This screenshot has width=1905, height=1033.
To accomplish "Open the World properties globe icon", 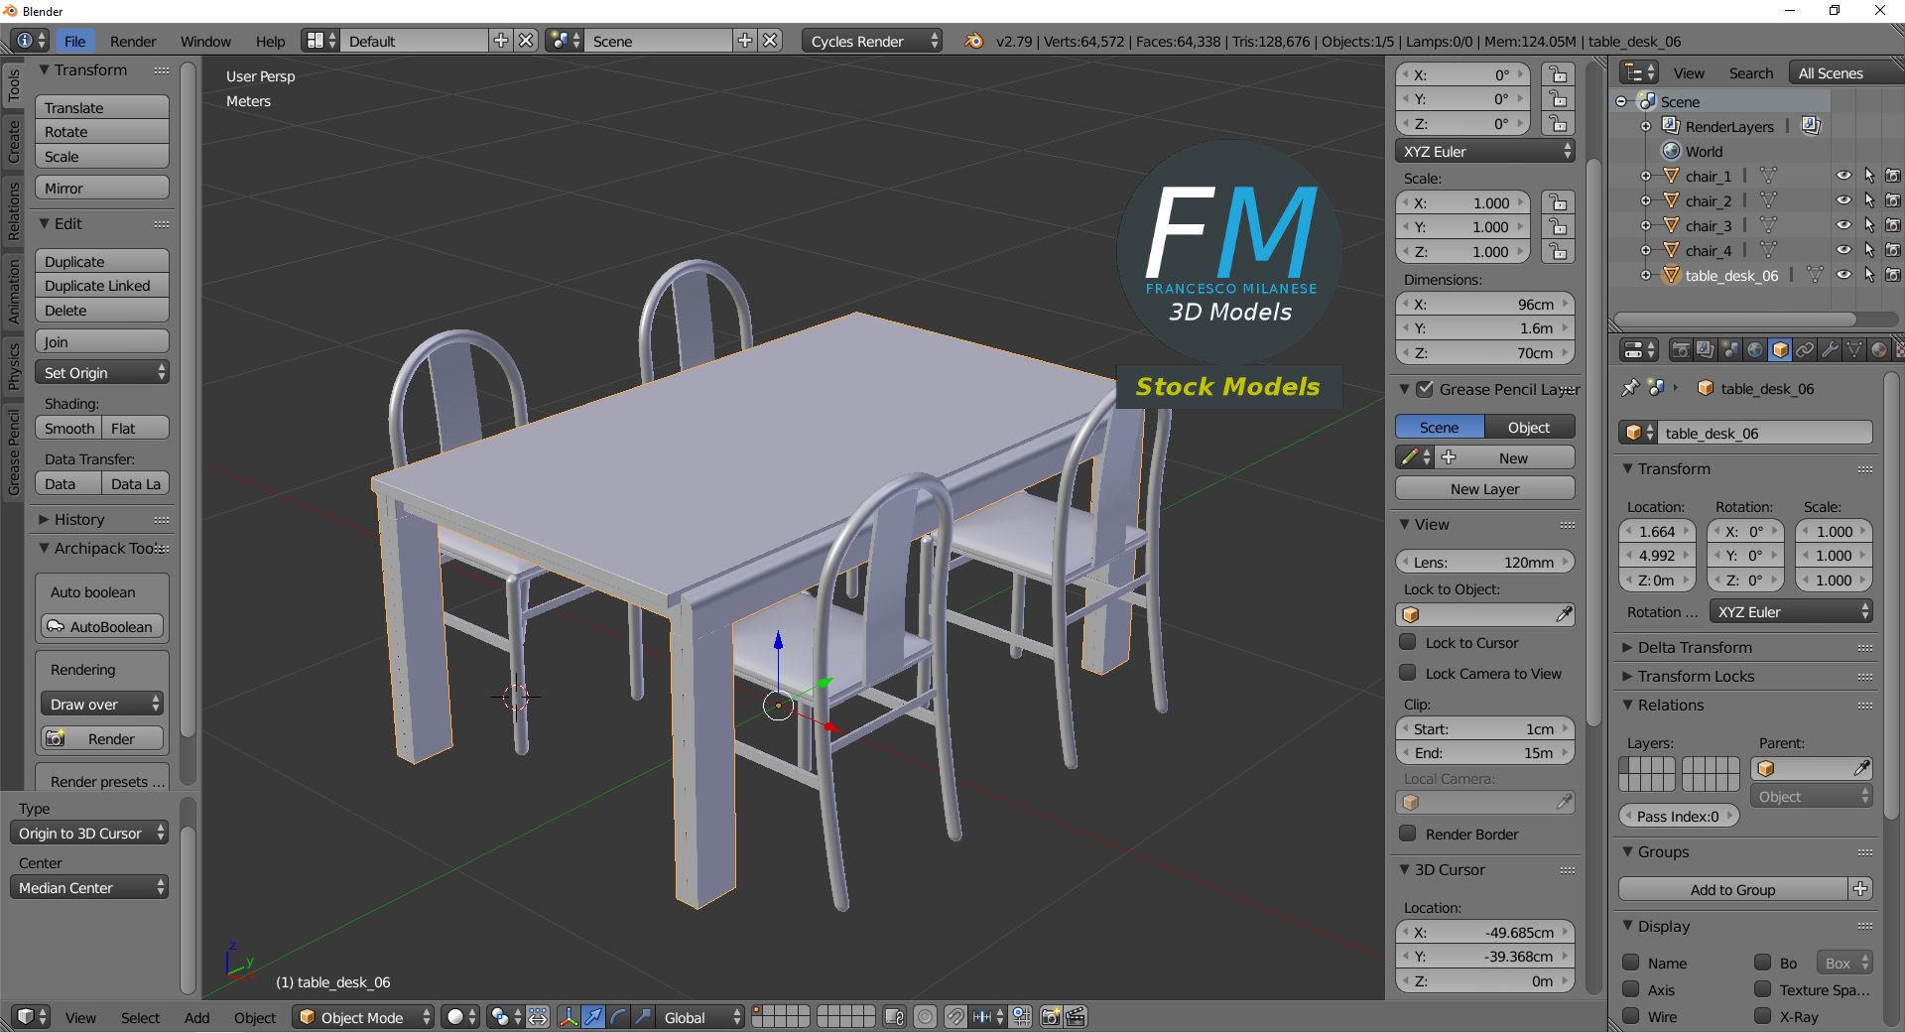I will tap(1754, 349).
